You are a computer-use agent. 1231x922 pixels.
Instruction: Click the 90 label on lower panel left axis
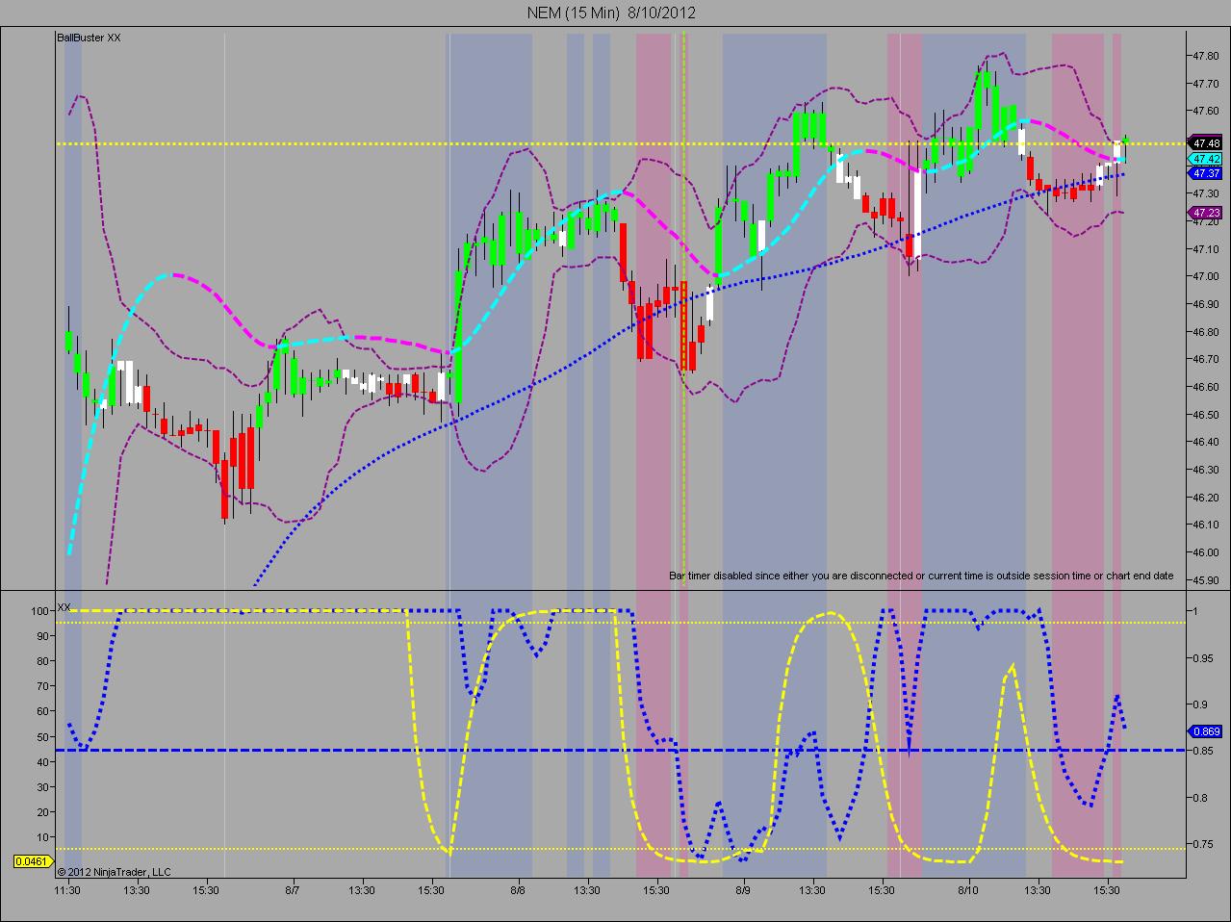[x=42, y=636]
